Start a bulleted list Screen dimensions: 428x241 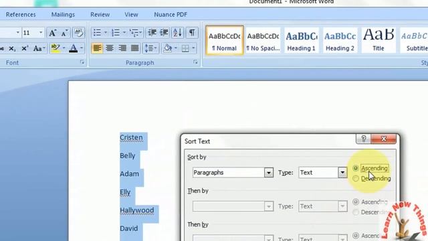pos(97,33)
